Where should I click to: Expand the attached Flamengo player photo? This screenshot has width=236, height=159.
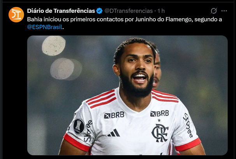(x=127, y=95)
